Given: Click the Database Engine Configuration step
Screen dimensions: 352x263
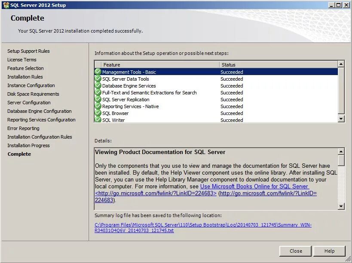Looking at the screenshot, I should pos(40,111).
